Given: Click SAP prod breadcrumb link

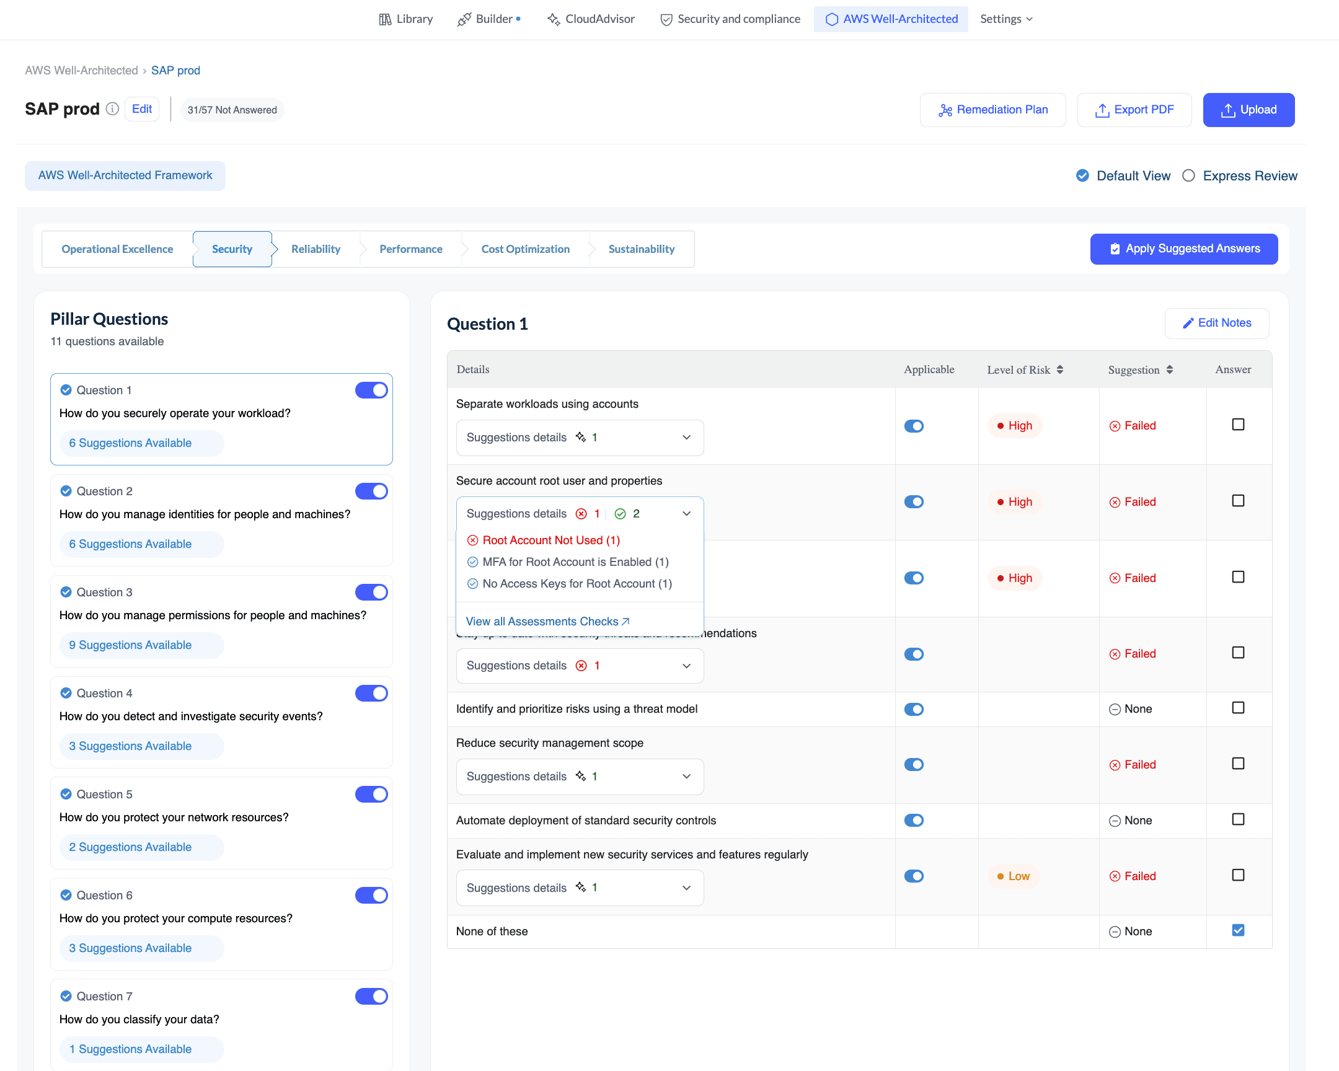Looking at the screenshot, I should (176, 70).
